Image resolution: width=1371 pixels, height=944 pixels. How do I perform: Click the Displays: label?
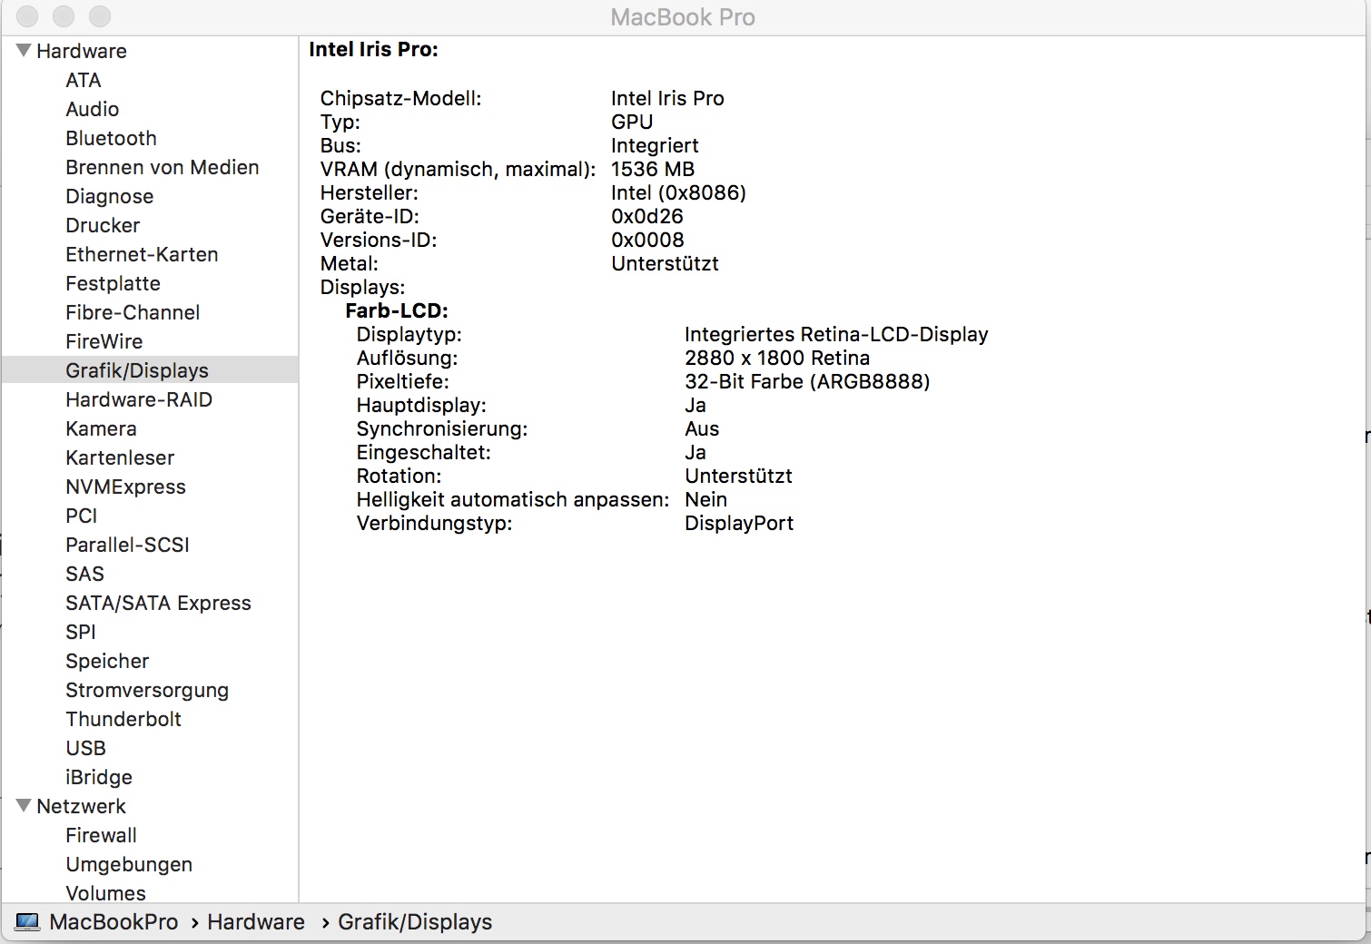point(362,287)
